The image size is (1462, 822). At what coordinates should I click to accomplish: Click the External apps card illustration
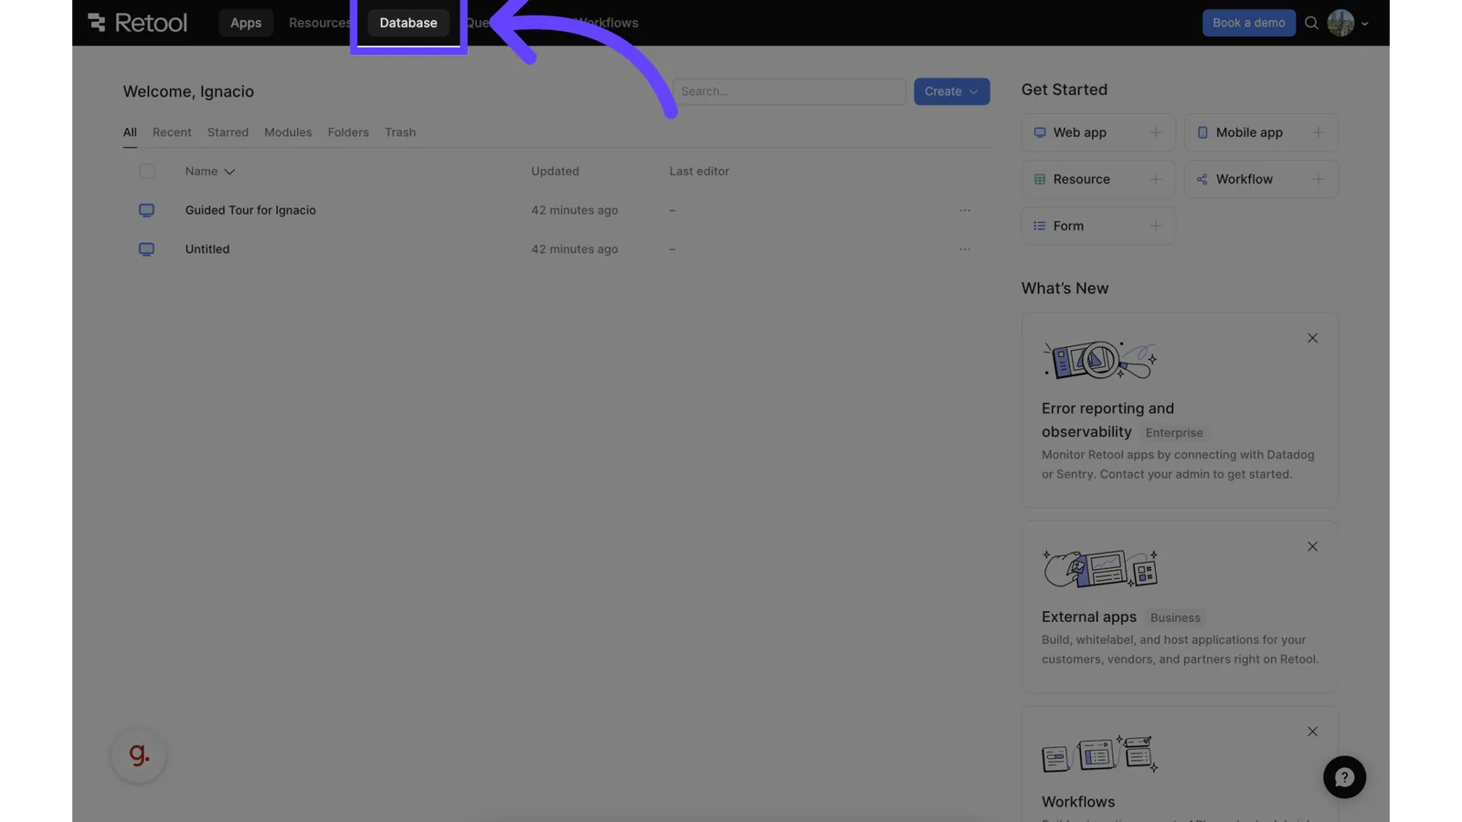pyautogui.click(x=1100, y=568)
